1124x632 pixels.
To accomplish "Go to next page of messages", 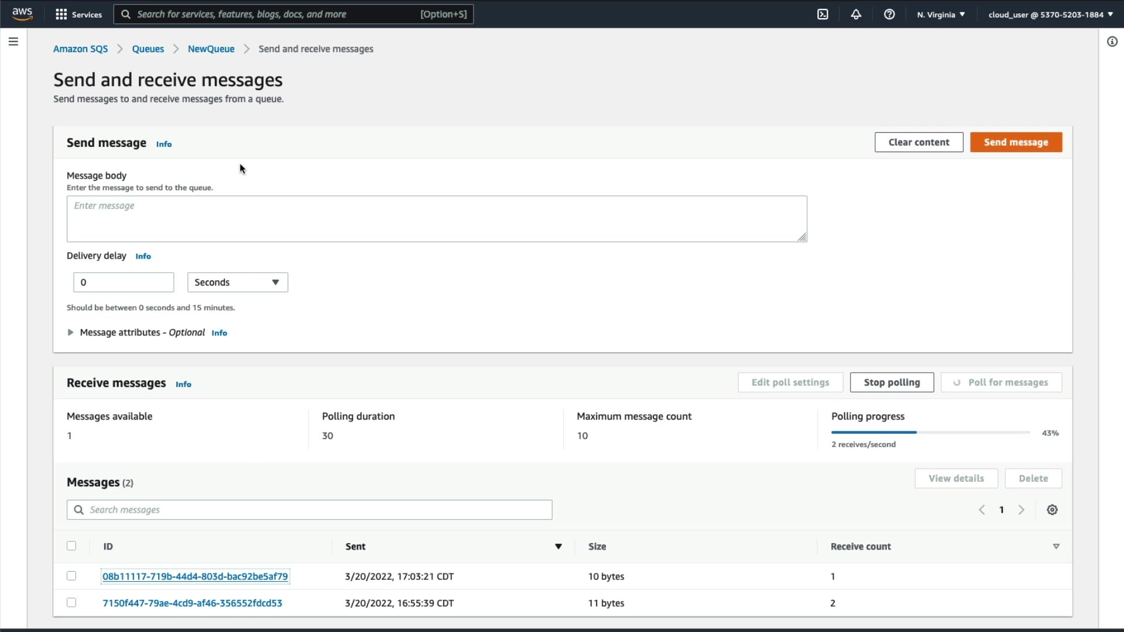I will click(x=1022, y=510).
